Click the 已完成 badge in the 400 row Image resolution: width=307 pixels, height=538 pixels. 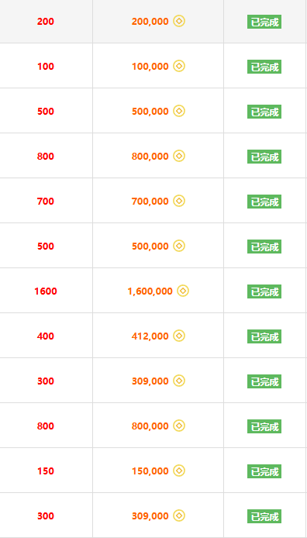(264, 336)
